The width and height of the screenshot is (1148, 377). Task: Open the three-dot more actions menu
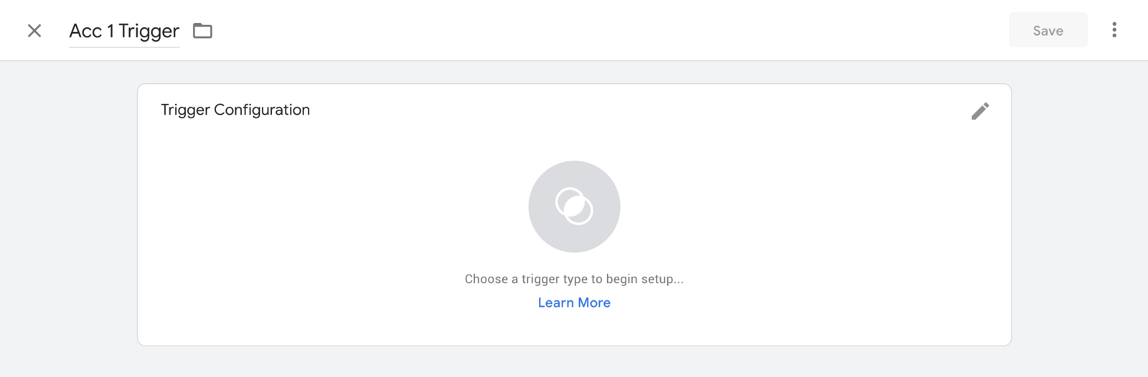click(x=1114, y=30)
